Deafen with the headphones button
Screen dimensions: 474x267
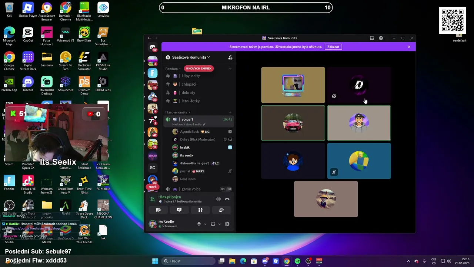pyautogui.click(x=213, y=224)
